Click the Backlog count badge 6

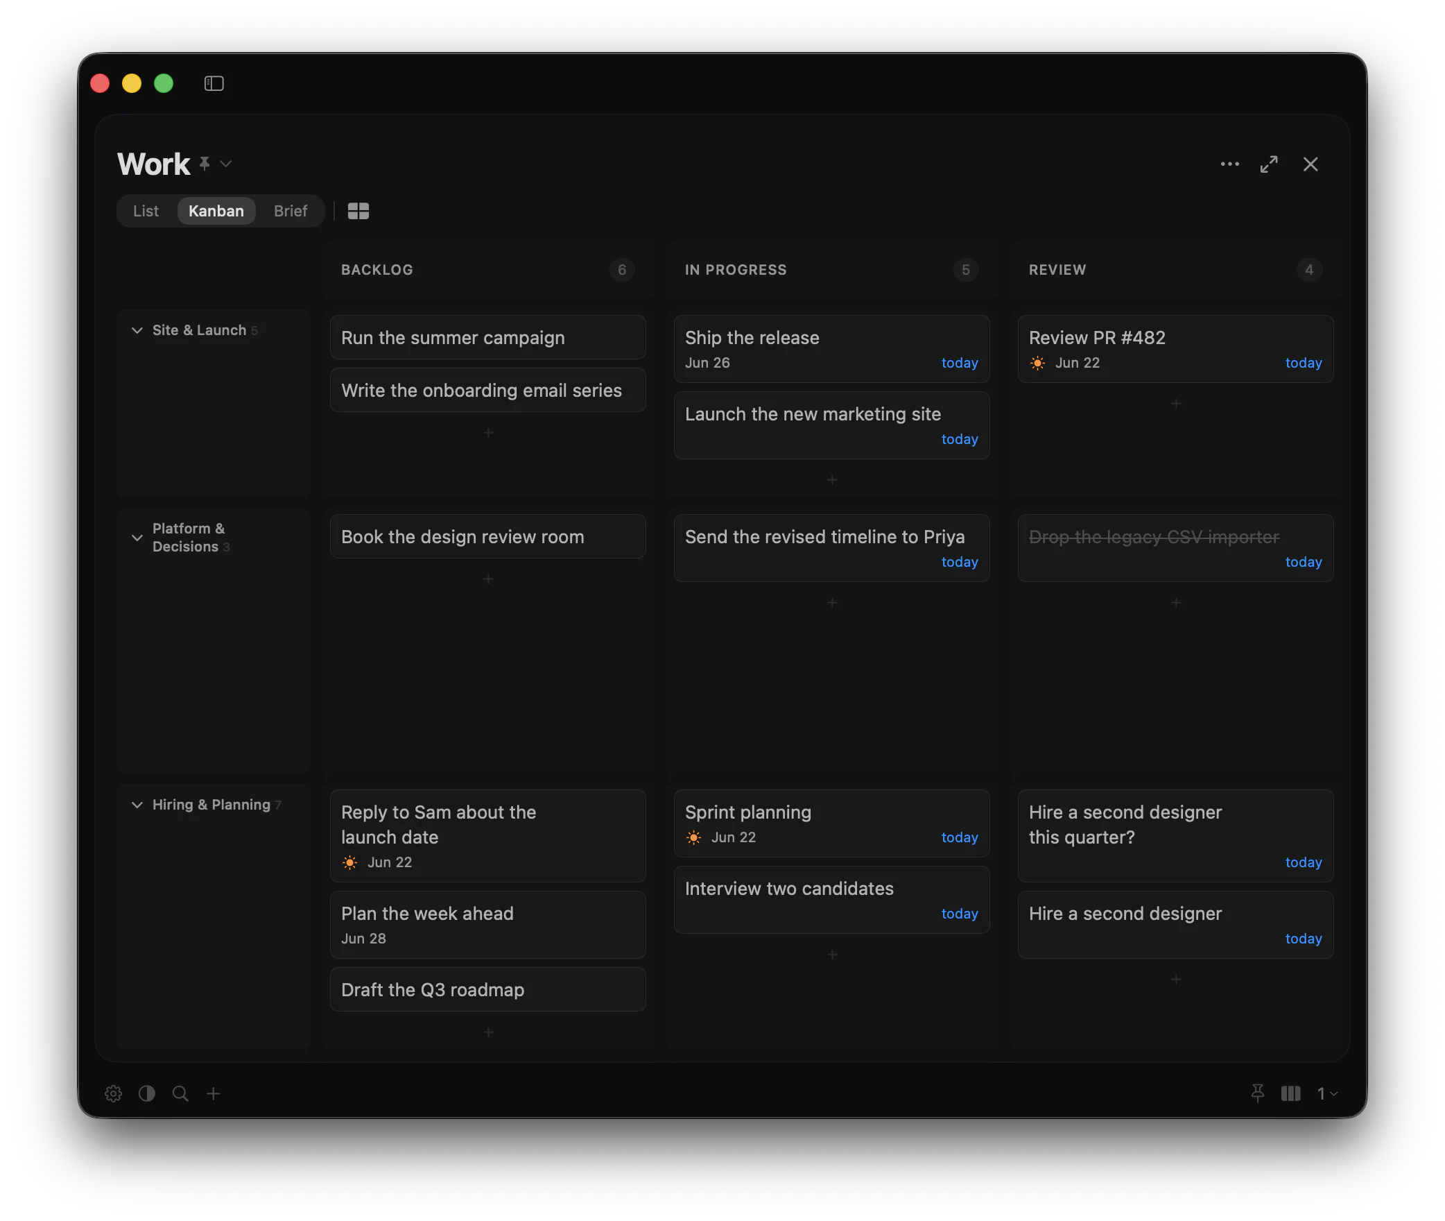tap(622, 270)
